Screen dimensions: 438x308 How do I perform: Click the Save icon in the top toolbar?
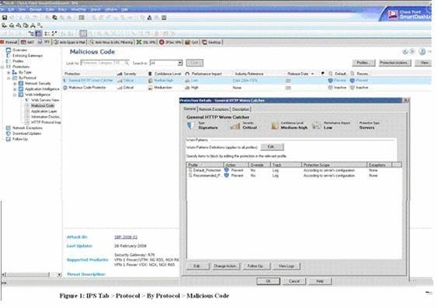[x=5, y=18]
